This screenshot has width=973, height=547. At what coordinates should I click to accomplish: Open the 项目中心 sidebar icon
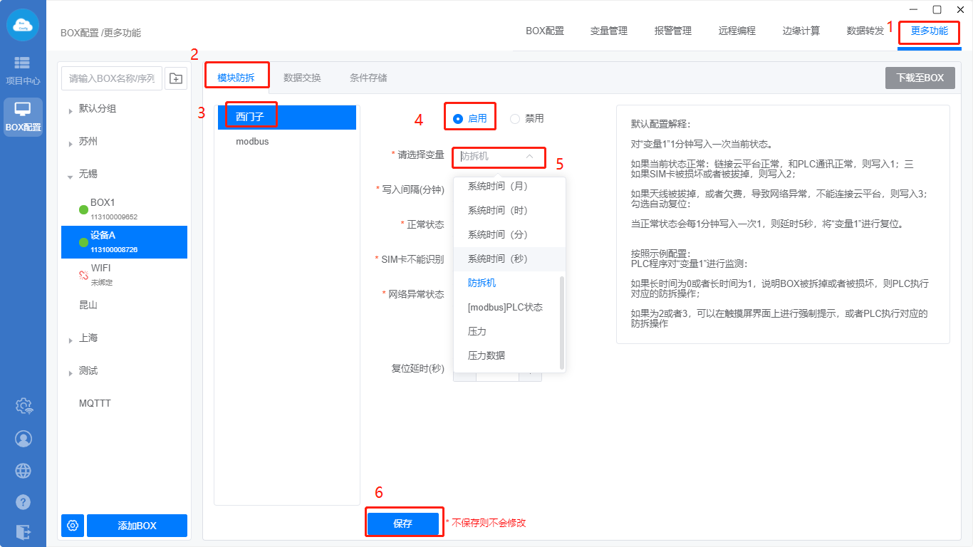(x=23, y=70)
